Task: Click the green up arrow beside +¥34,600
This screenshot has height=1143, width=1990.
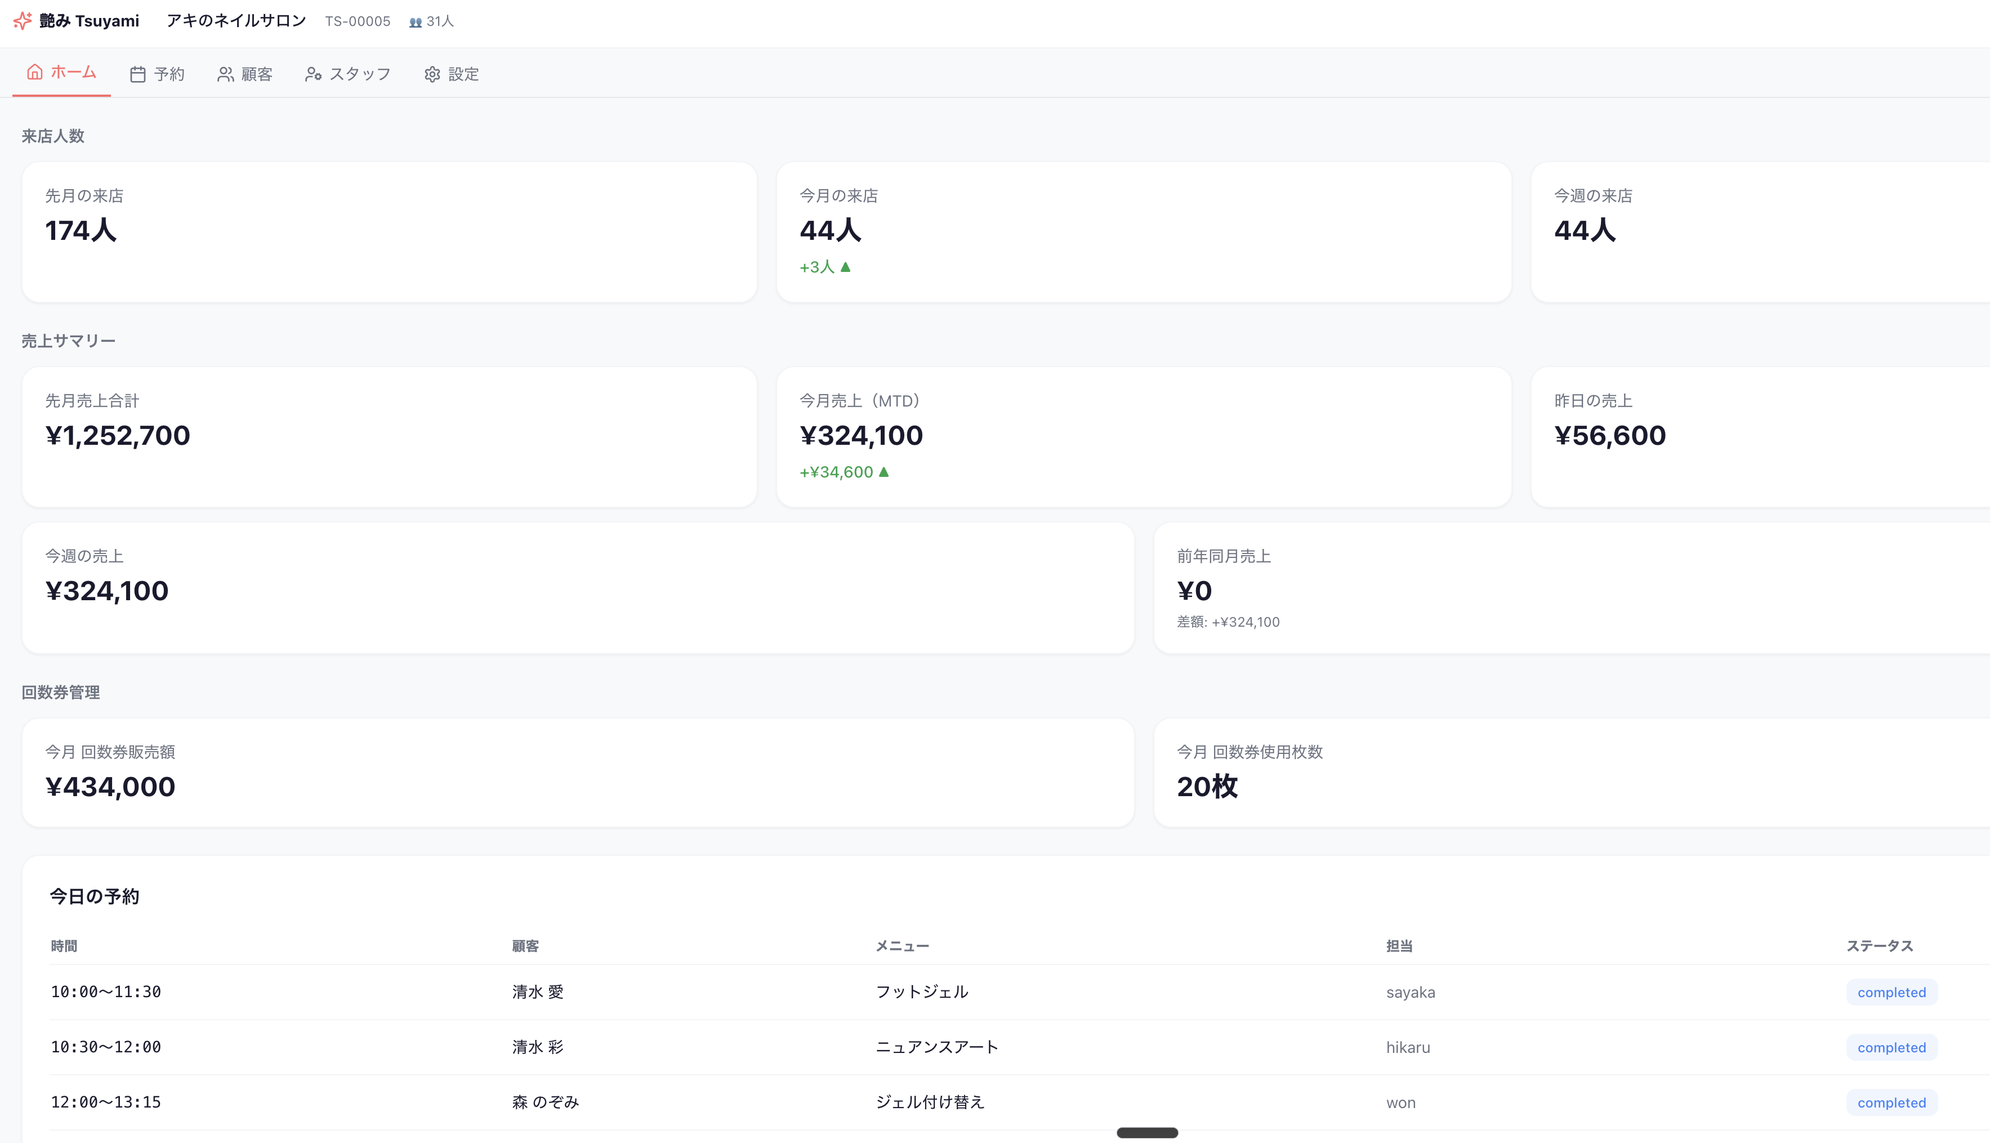Action: coord(884,472)
